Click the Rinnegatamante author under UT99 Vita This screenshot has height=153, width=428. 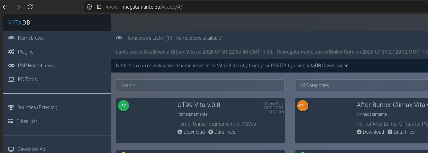tap(192, 114)
